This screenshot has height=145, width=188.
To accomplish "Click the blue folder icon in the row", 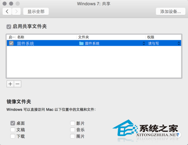I will [81, 43].
